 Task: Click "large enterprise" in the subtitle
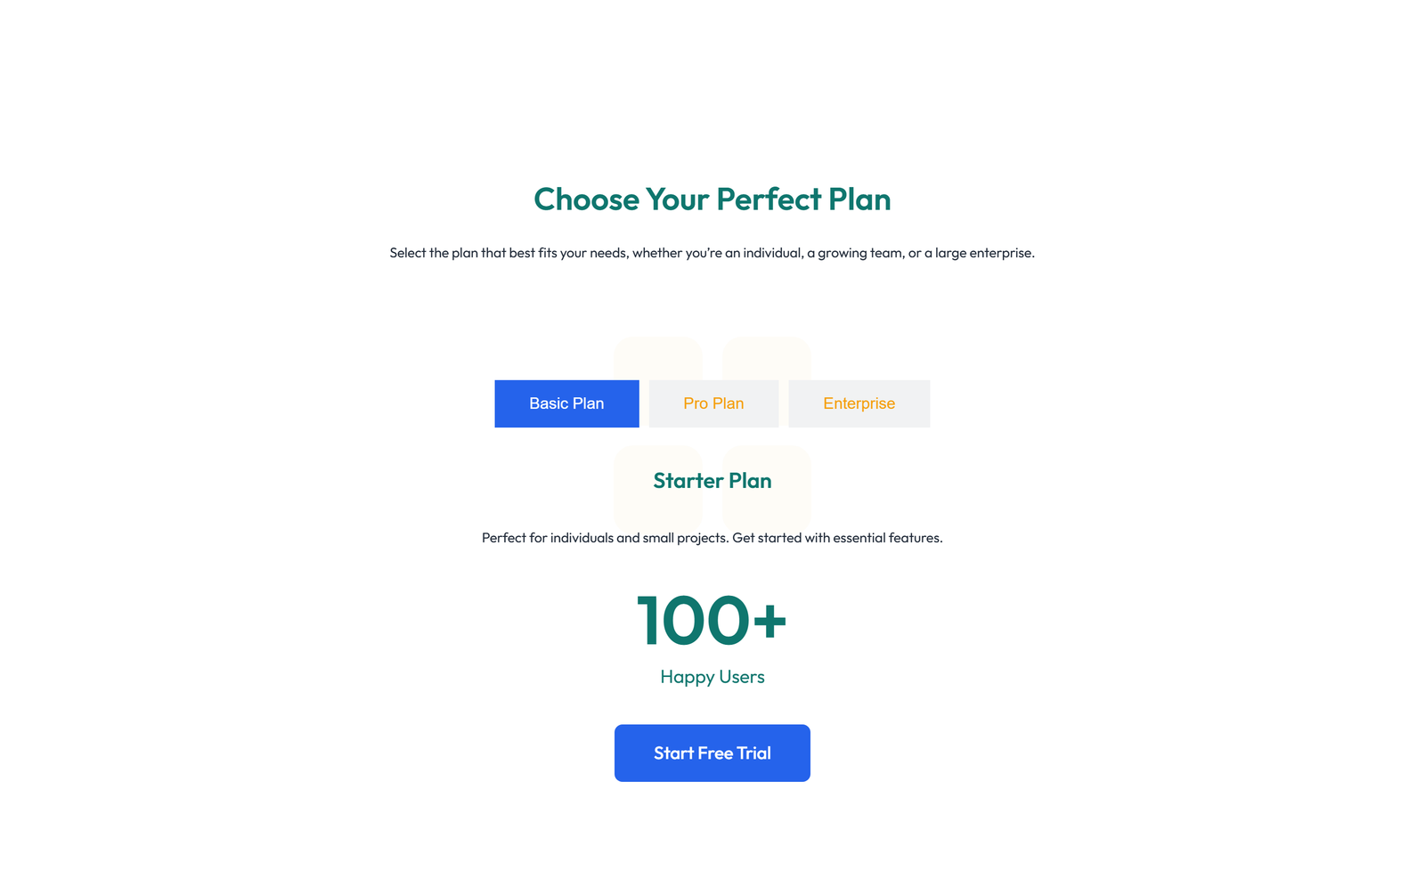pos(983,253)
